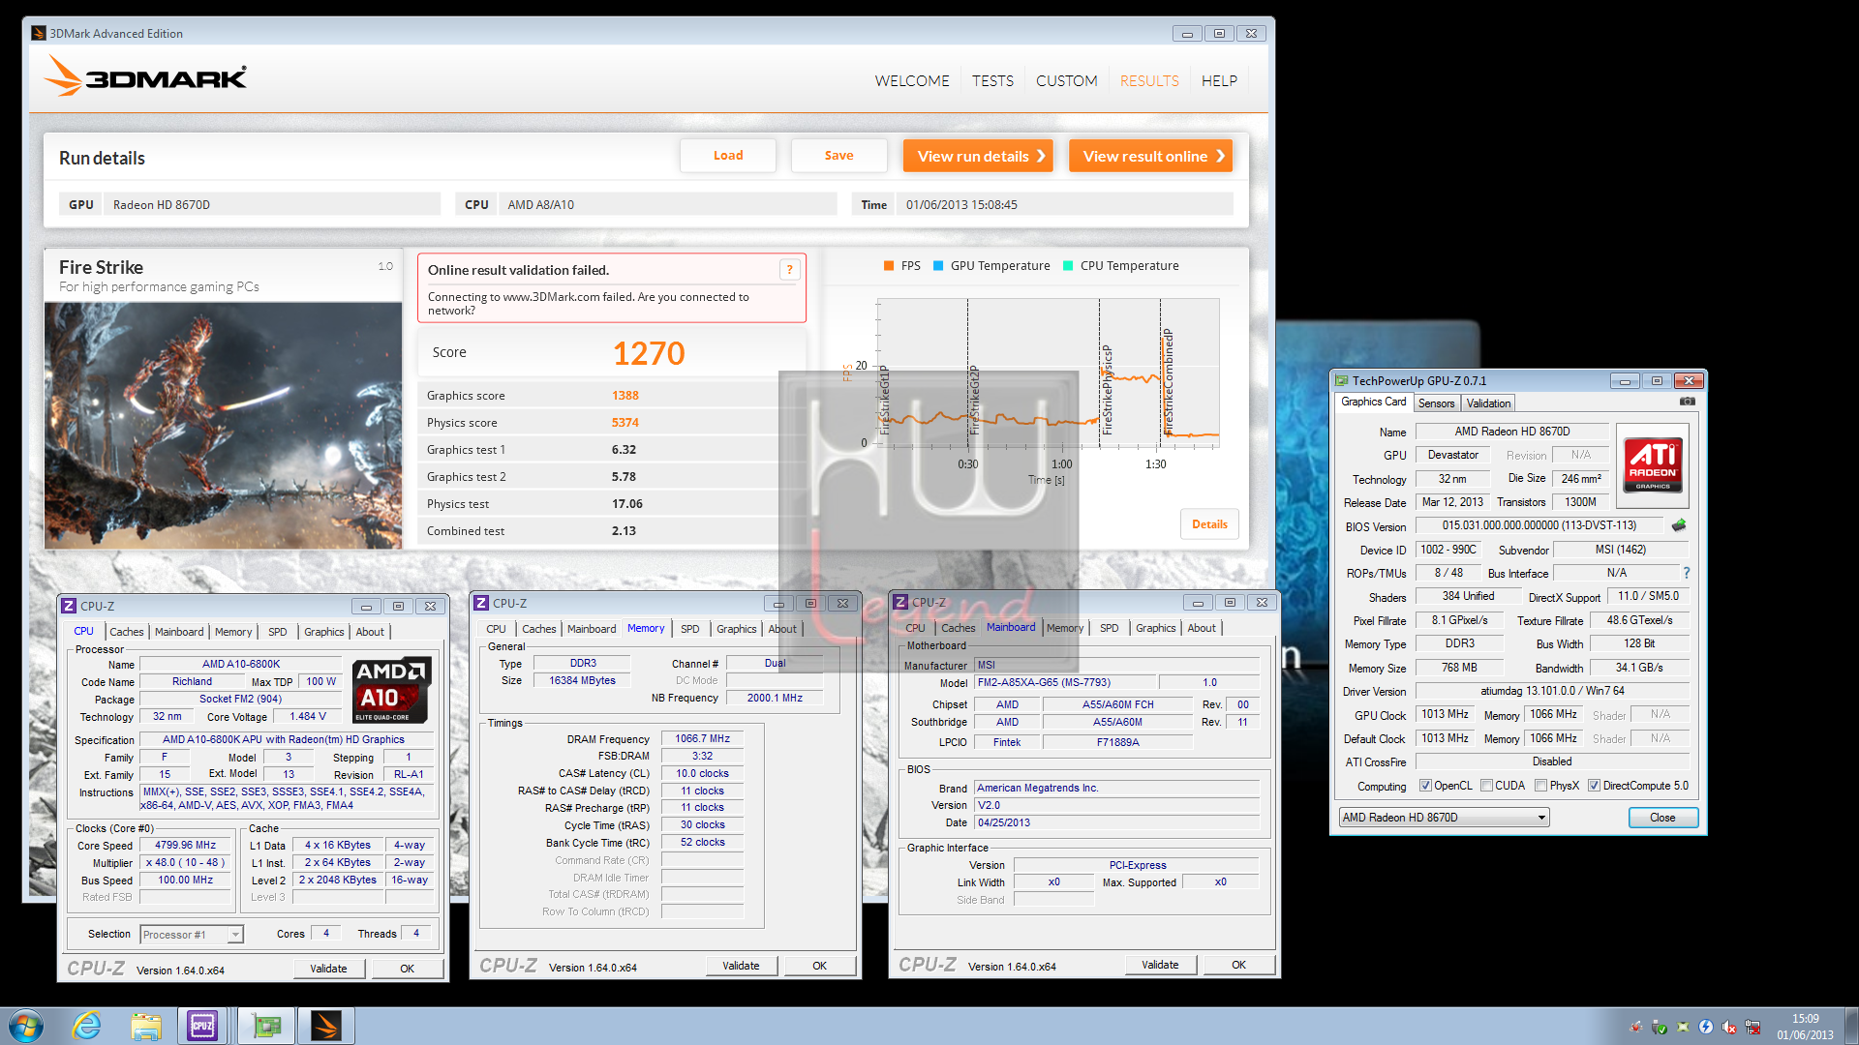Open the validation failed help question mark
This screenshot has width=1859, height=1045.
(x=790, y=270)
